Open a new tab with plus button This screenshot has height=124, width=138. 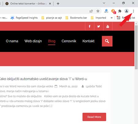tap(58, 4)
